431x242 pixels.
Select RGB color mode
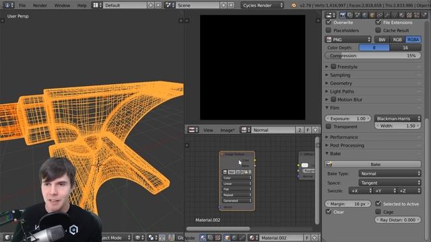pos(397,40)
